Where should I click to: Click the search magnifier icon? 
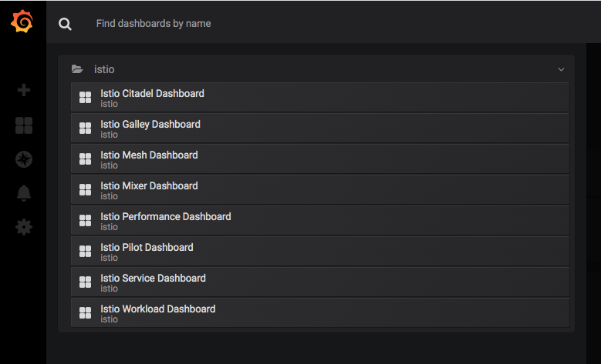click(x=66, y=24)
